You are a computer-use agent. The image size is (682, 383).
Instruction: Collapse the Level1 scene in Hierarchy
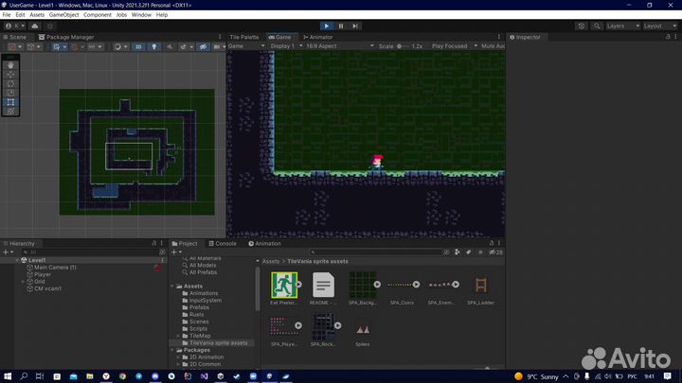17,260
